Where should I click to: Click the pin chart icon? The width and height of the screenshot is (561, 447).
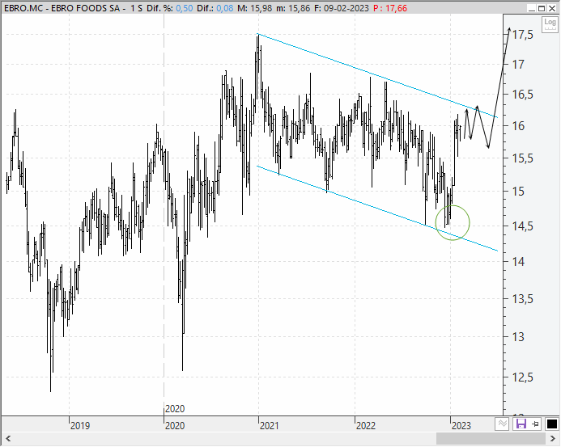tap(535, 424)
